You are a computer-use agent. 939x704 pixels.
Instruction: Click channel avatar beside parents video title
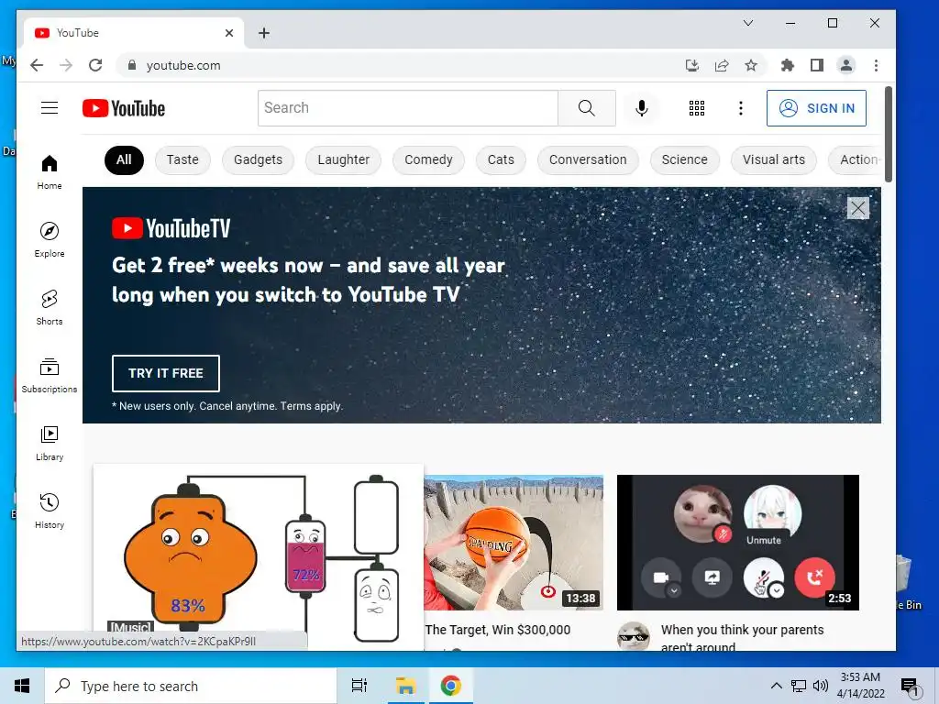[634, 636]
